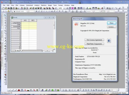Click the Radian indicator in status bar

point(124,93)
